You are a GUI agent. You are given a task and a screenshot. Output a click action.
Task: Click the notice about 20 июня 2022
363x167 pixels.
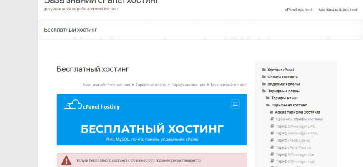tap(139, 160)
